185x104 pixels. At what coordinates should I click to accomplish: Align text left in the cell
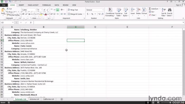pyautogui.click(x=52, y=14)
